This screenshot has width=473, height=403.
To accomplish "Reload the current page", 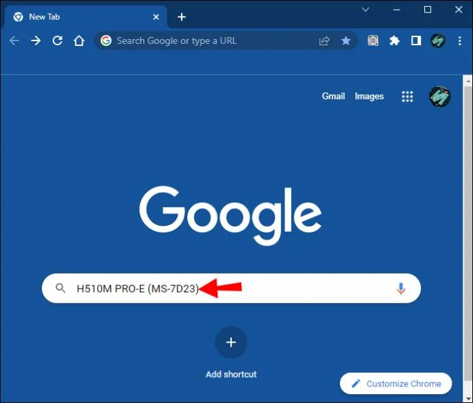I will click(x=58, y=40).
